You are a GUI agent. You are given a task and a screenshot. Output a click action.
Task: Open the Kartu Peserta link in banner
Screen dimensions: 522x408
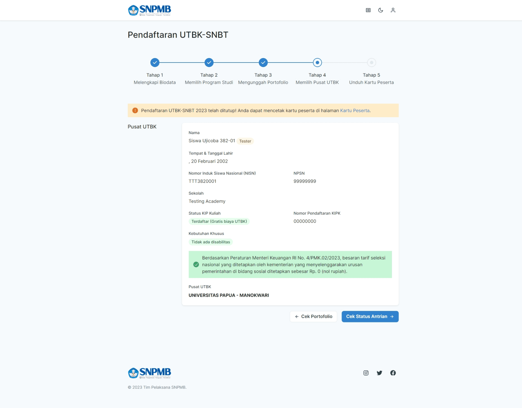point(355,110)
